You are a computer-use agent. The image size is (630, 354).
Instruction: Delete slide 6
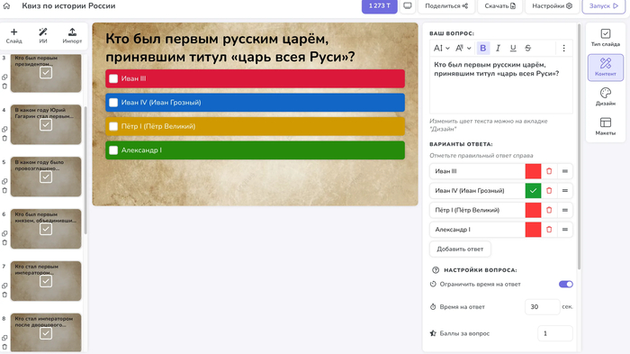coord(4,242)
